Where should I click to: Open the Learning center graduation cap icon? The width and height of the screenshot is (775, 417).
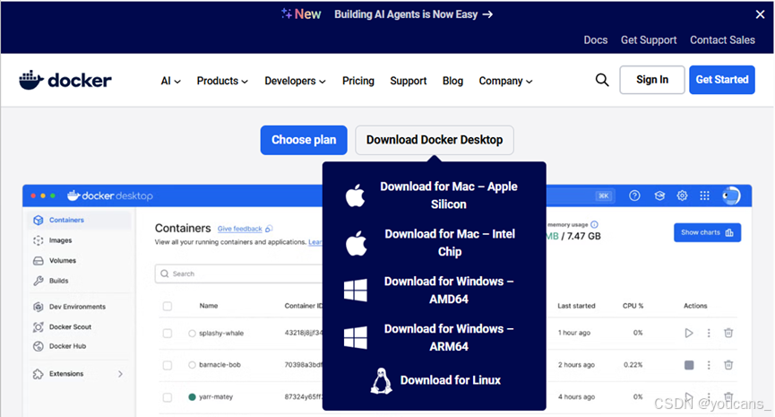click(x=659, y=195)
